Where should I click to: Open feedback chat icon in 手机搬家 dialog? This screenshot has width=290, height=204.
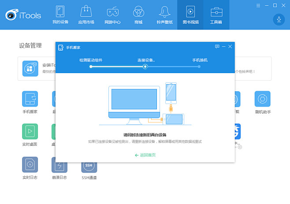tap(217, 46)
